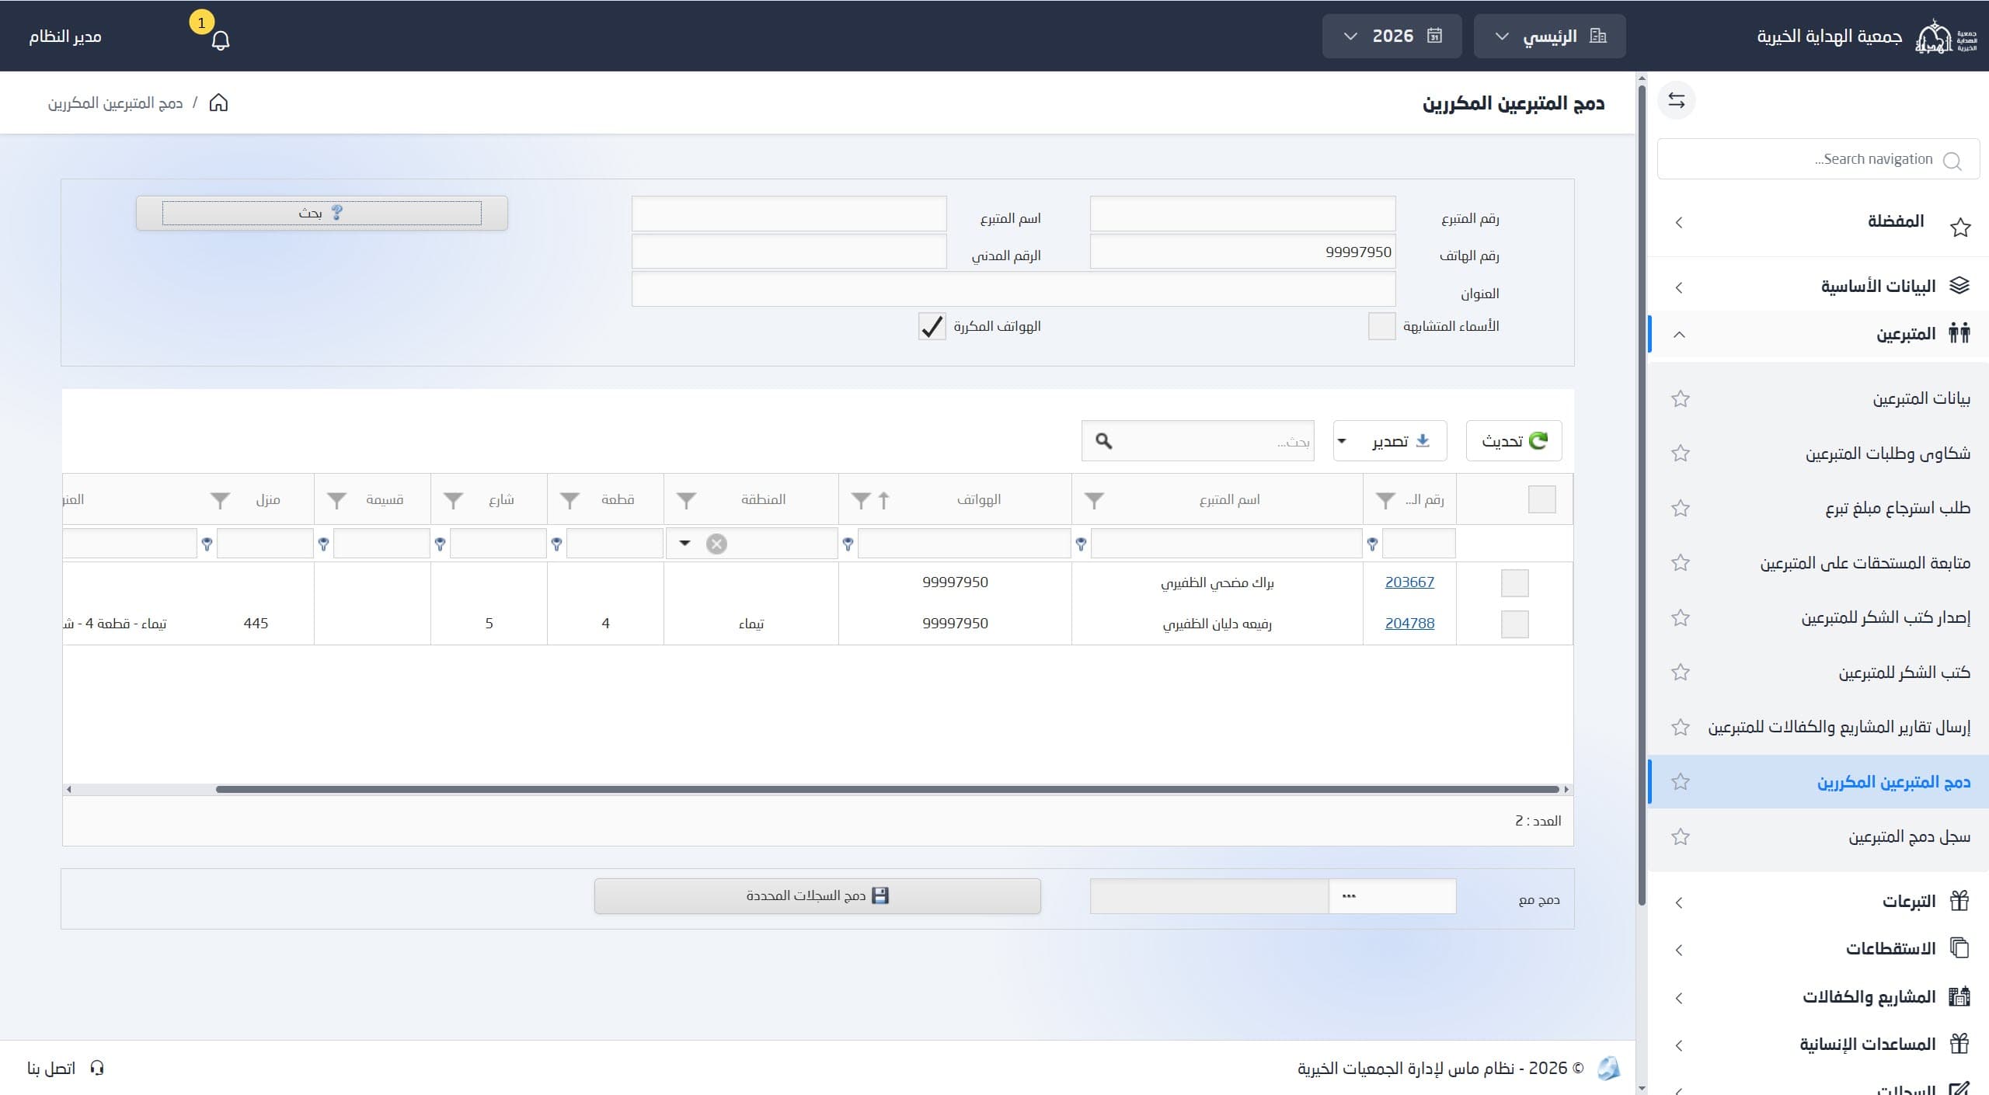Star the طلب استرجاع مبلغ تبرع item
1989x1095 pixels.
point(1681,508)
